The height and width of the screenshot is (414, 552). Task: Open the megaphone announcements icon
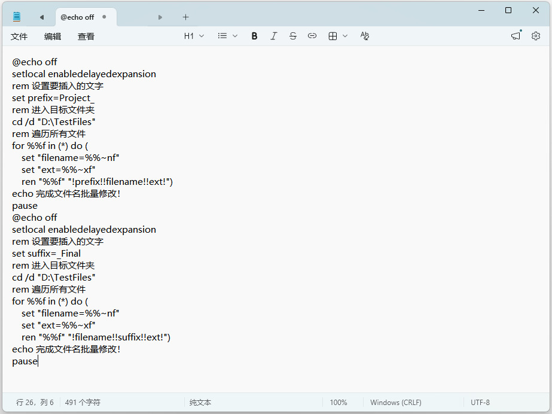click(x=516, y=36)
